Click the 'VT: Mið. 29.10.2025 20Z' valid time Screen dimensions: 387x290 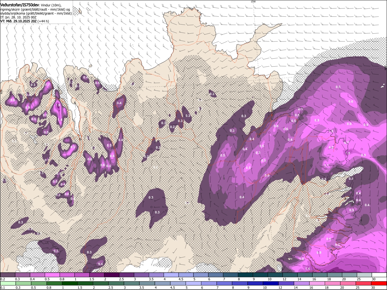pos(18,21)
